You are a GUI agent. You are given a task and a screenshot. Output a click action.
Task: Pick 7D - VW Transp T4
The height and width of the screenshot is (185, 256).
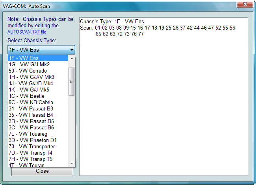coord(38,153)
